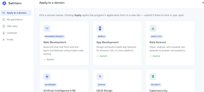Click the UI/UX Design shapes icon

pos(100,77)
